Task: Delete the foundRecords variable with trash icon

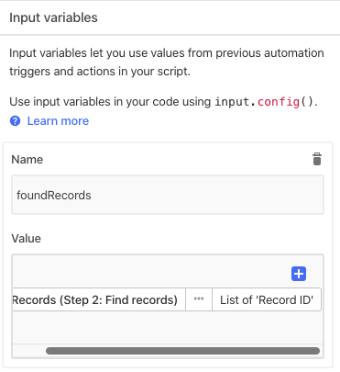Action: pos(317,159)
